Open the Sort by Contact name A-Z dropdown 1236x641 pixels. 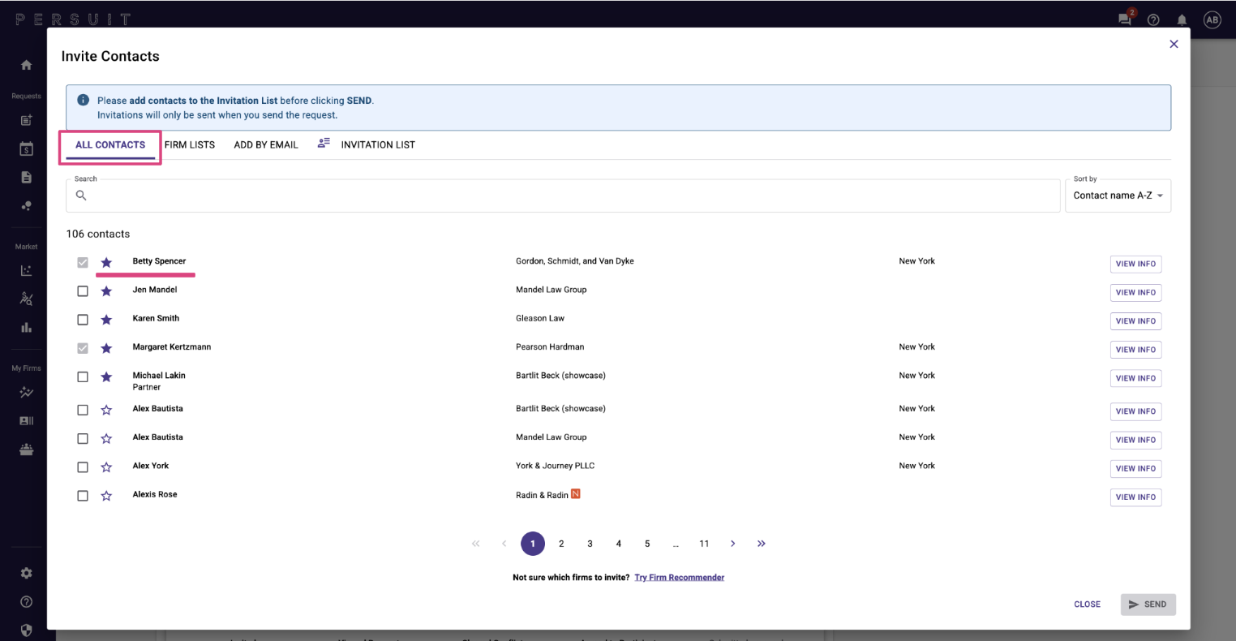[x=1118, y=196]
